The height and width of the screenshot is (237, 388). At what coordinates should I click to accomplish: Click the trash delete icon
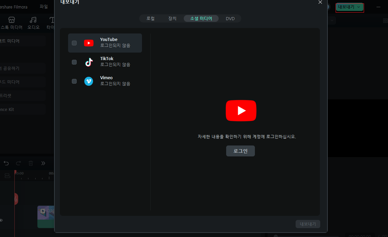click(x=31, y=163)
